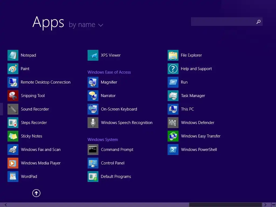276x207 pixels.
Task: Launch the Task Manager icon
Action: tap(173, 96)
